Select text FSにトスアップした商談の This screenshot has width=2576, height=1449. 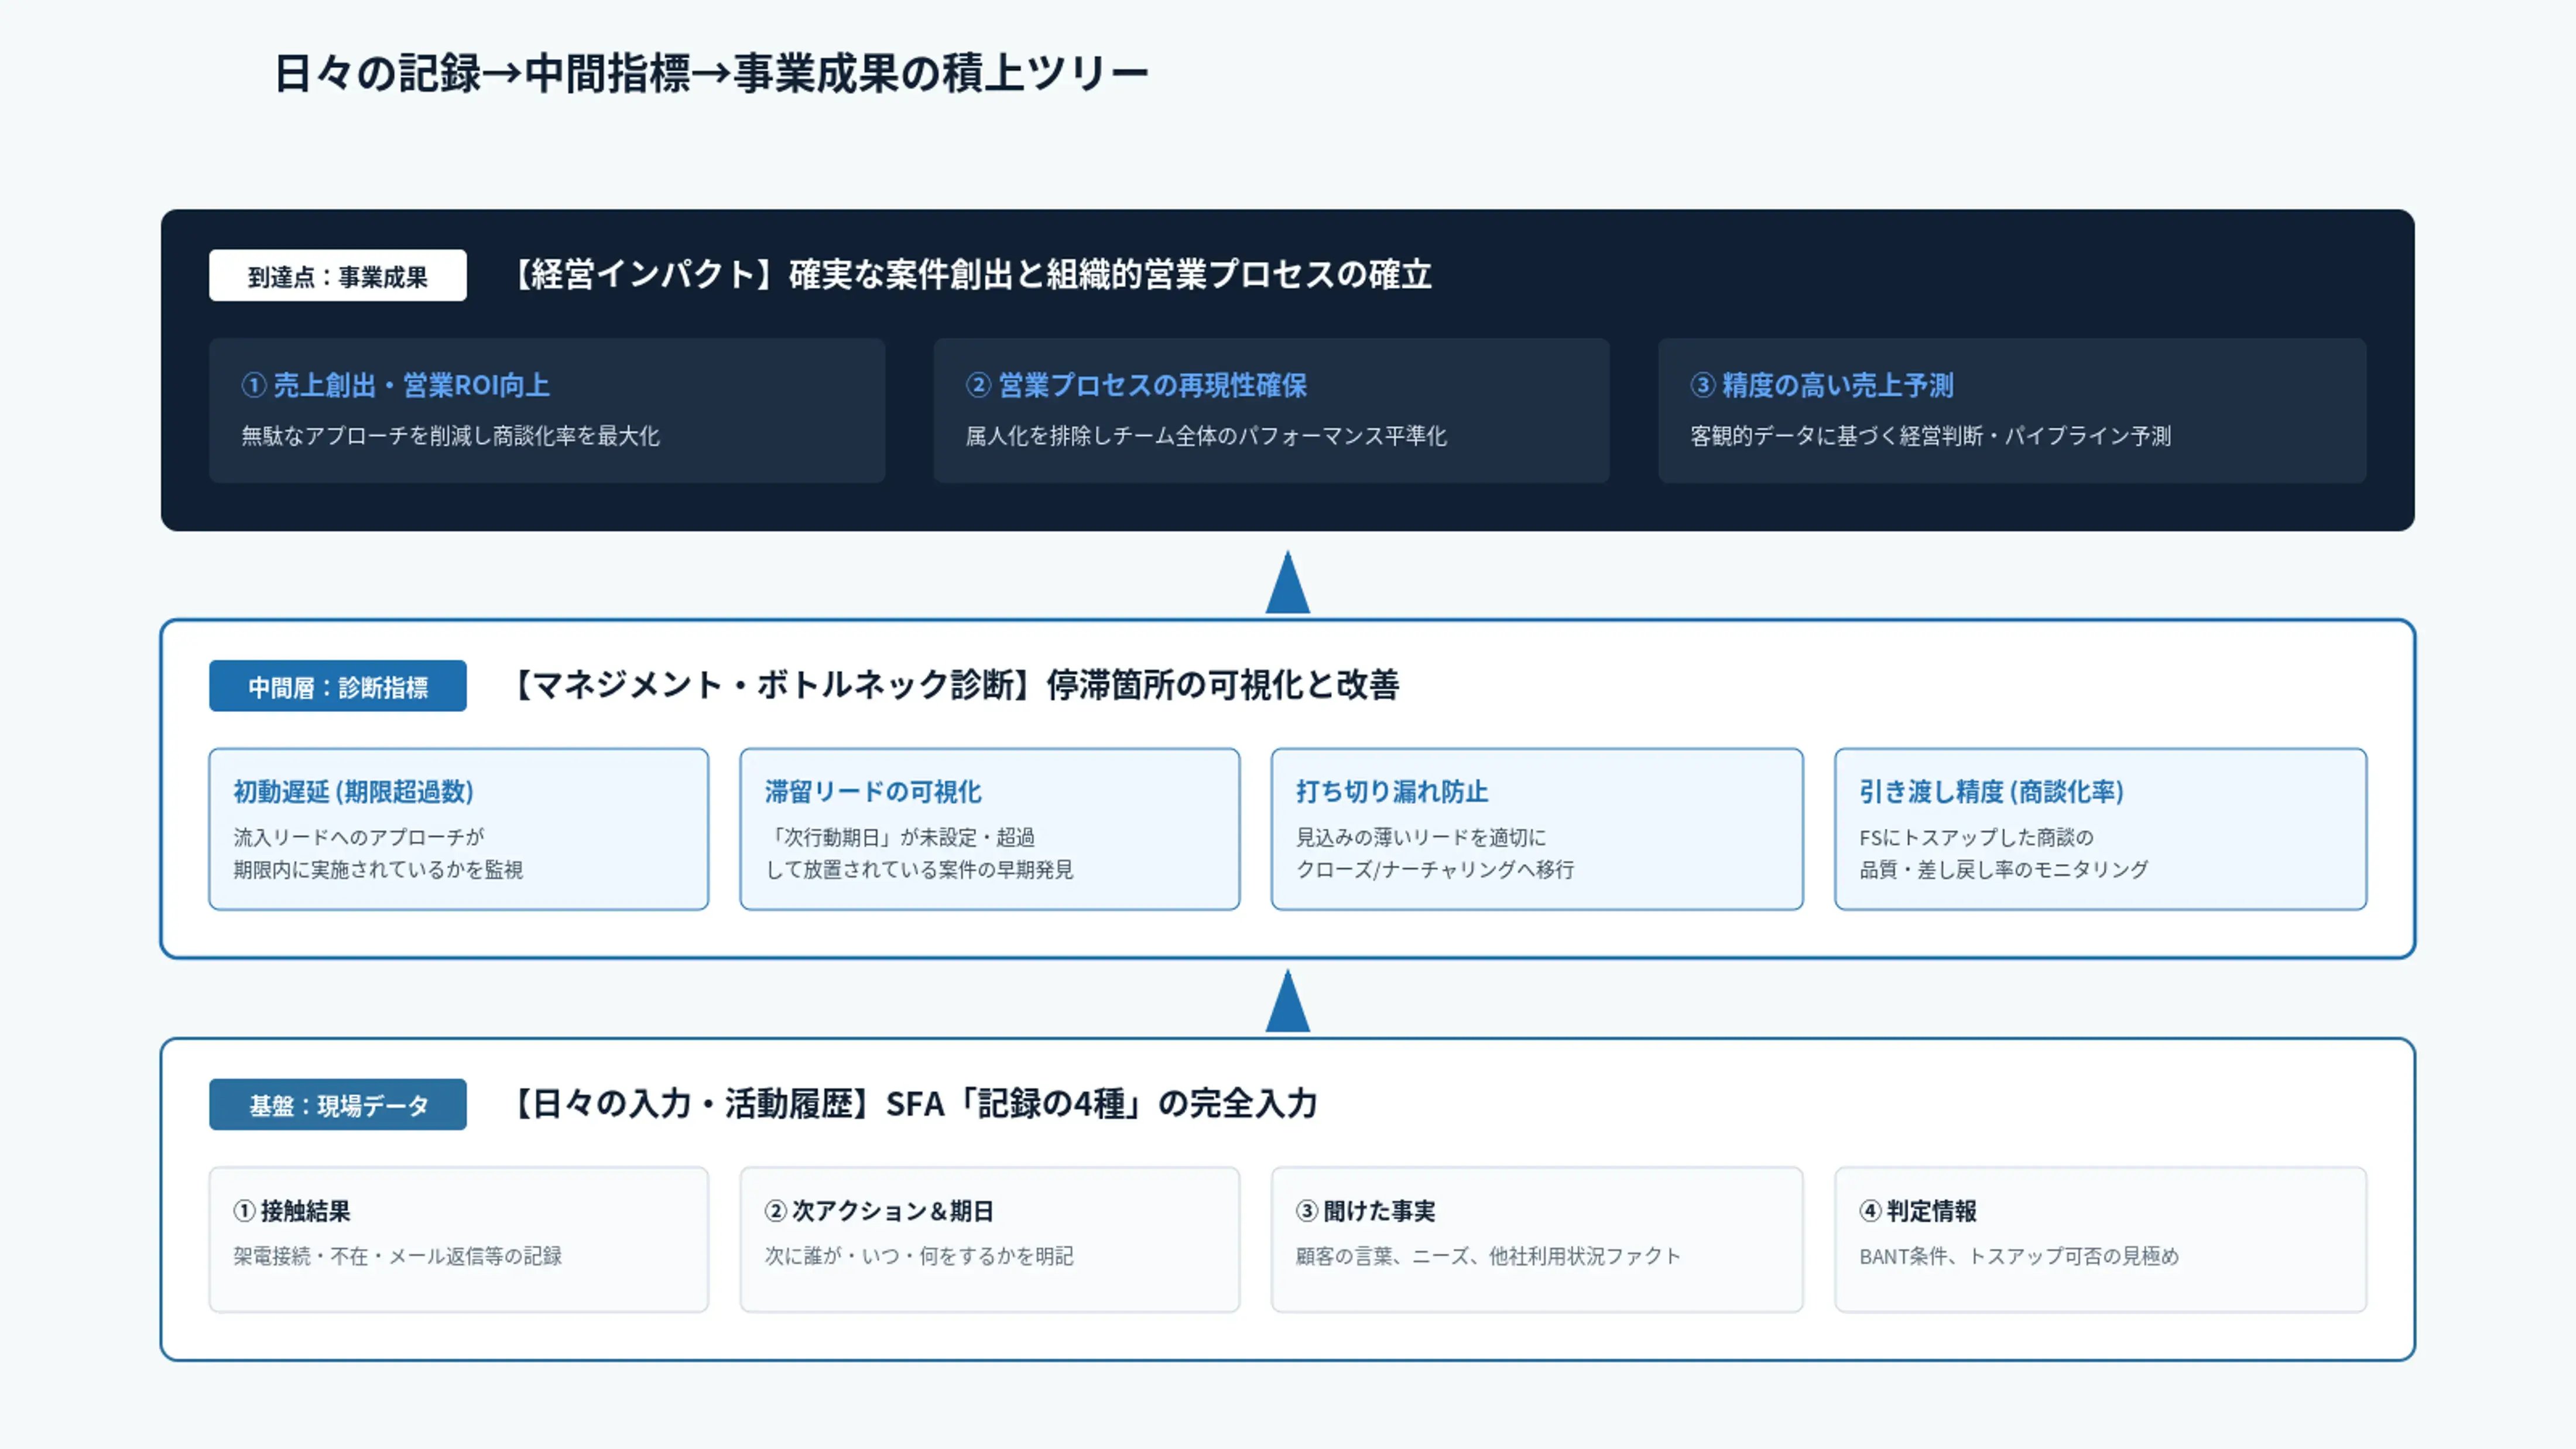[x=1976, y=837]
